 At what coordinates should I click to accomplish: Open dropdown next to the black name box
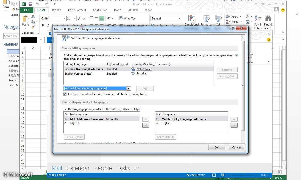coord(41,40)
